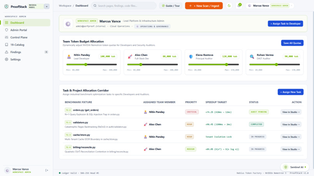Save All Quotas
314x176 pixels.
coord(292,43)
